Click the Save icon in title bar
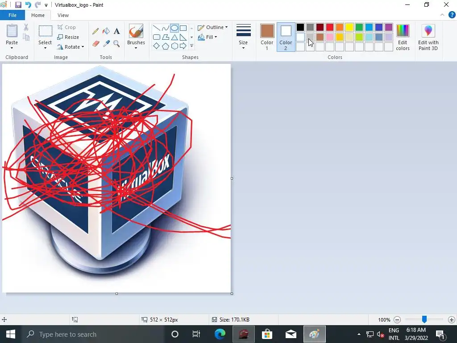 18,5
